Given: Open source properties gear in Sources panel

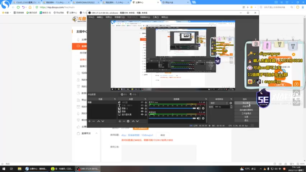Looking at the screenshot, I should click(x=128, y=121).
